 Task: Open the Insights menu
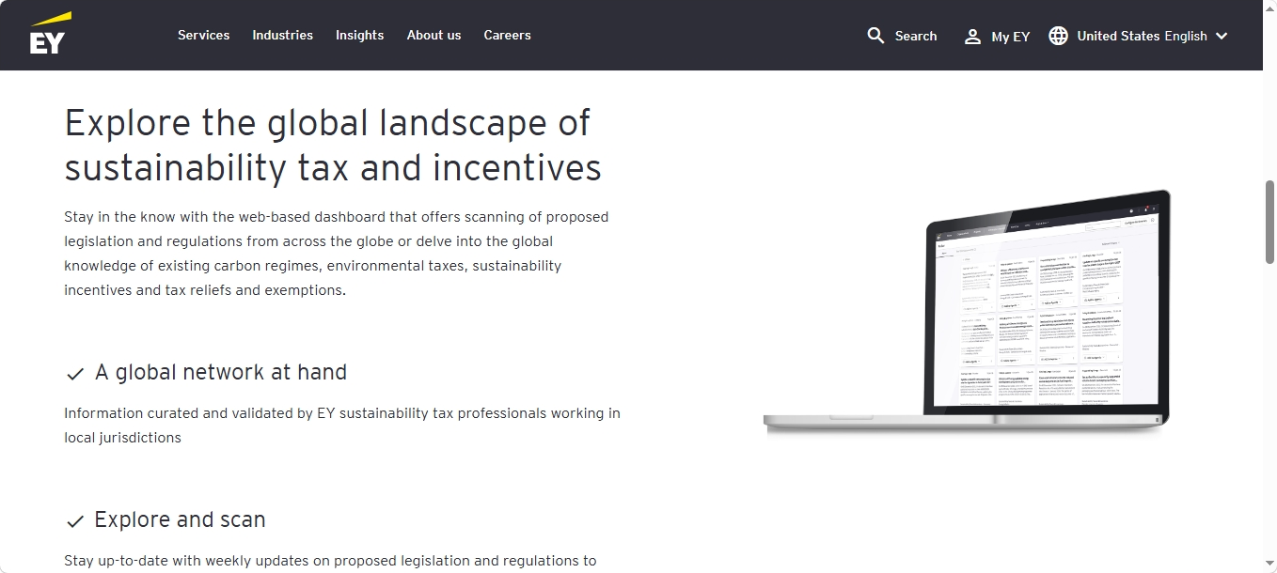click(359, 35)
